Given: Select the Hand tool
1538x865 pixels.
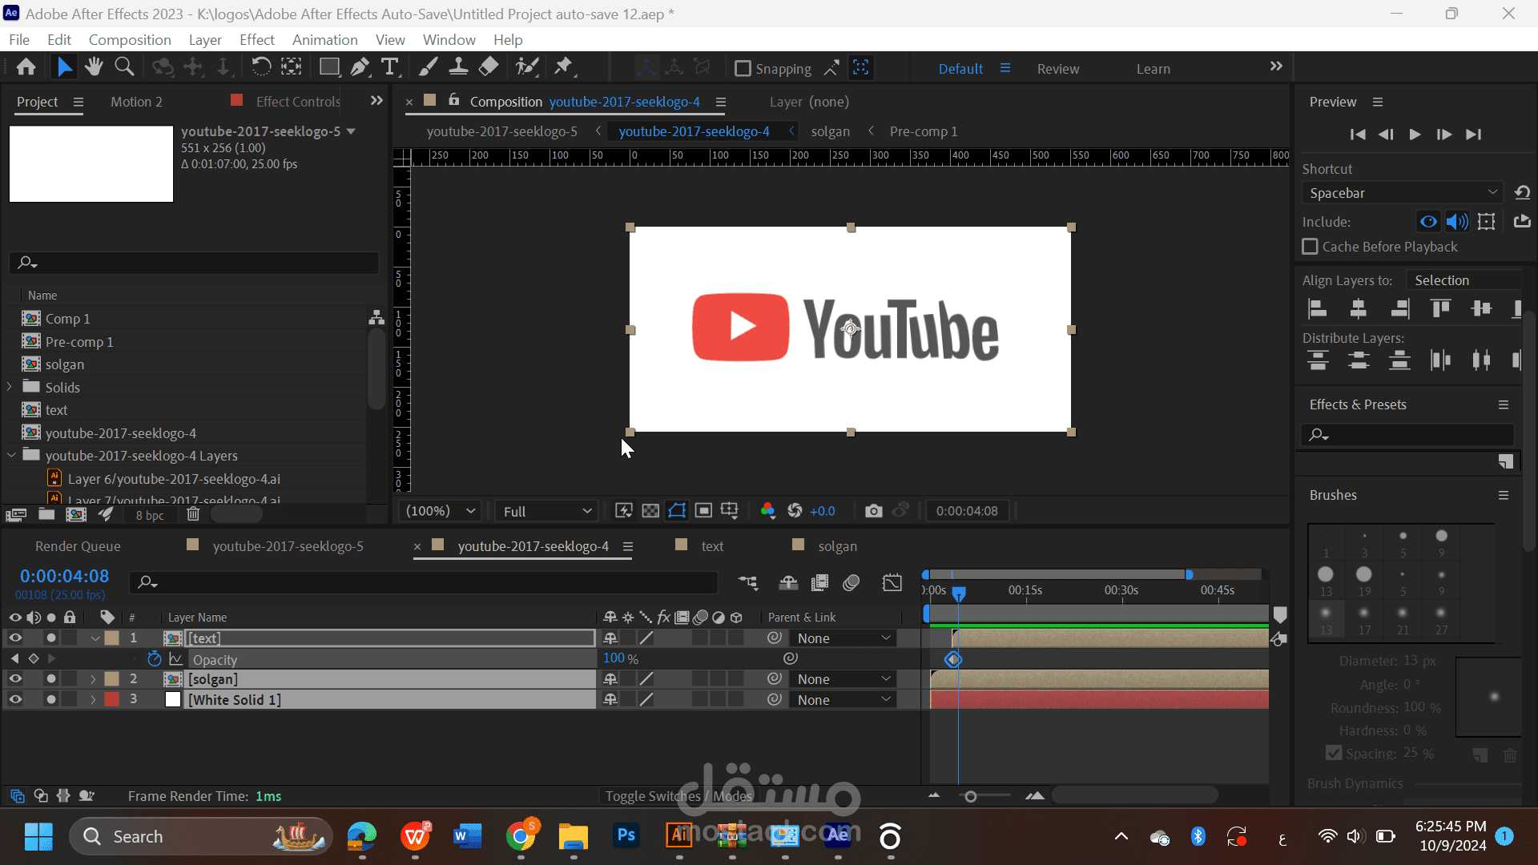Looking at the screenshot, I should (94, 67).
